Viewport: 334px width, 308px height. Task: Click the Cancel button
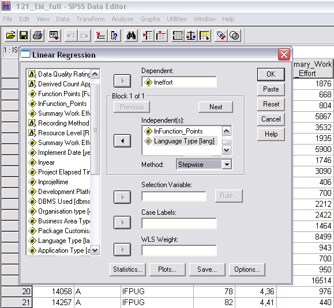271,119
